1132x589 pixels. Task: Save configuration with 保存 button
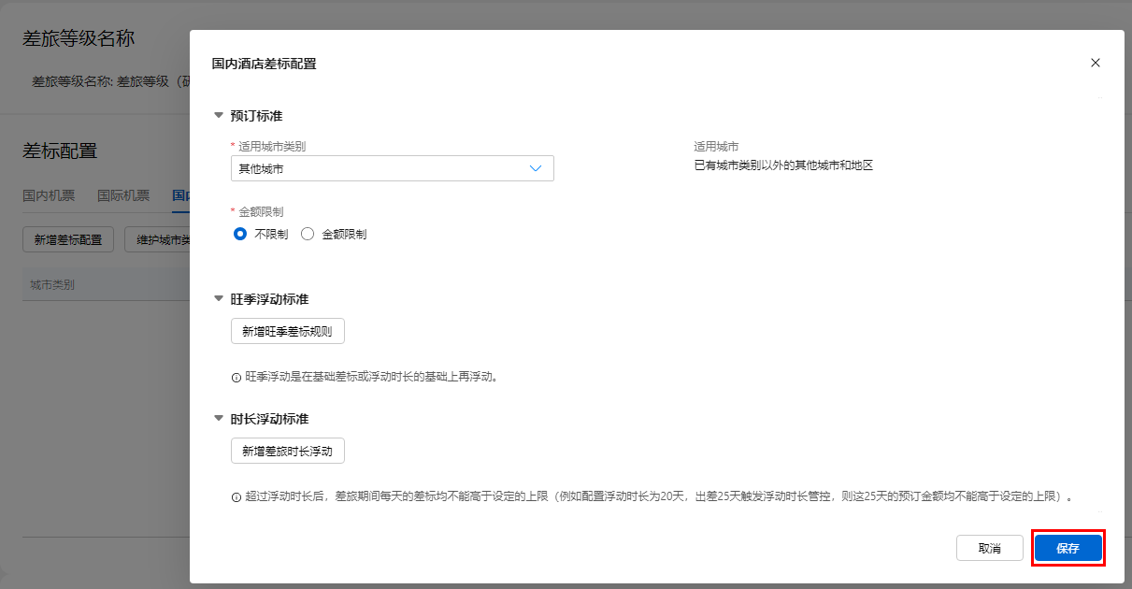[1068, 549]
